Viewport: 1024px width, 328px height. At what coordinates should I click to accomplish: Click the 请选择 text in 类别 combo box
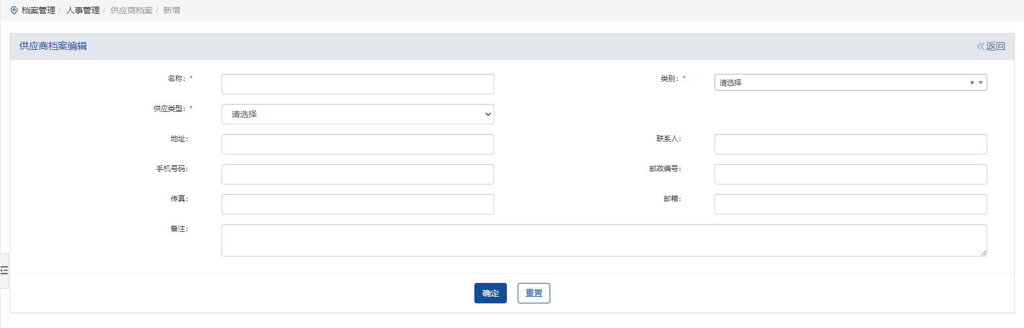pyautogui.click(x=731, y=83)
